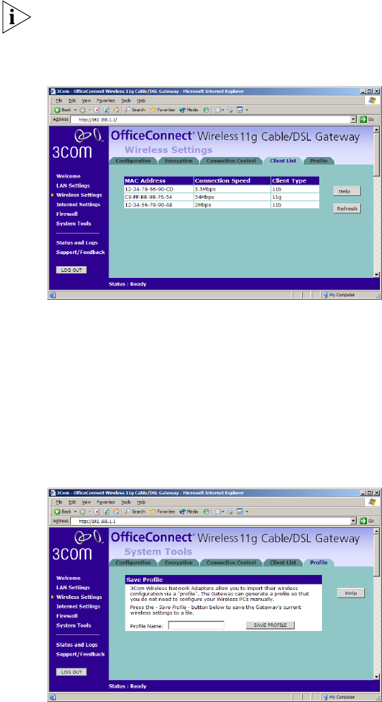Click vertical scrollbar in the upper browser window
The image size is (382, 702).
[377, 202]
